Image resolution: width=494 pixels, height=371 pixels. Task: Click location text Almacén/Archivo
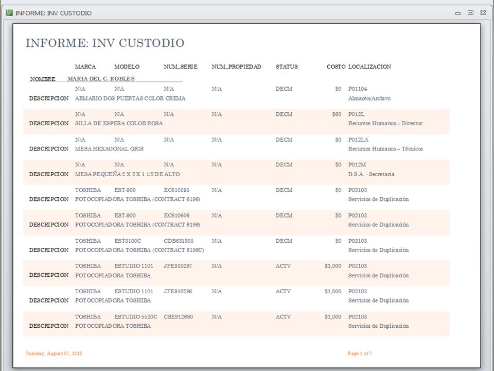tap(369, 98)
